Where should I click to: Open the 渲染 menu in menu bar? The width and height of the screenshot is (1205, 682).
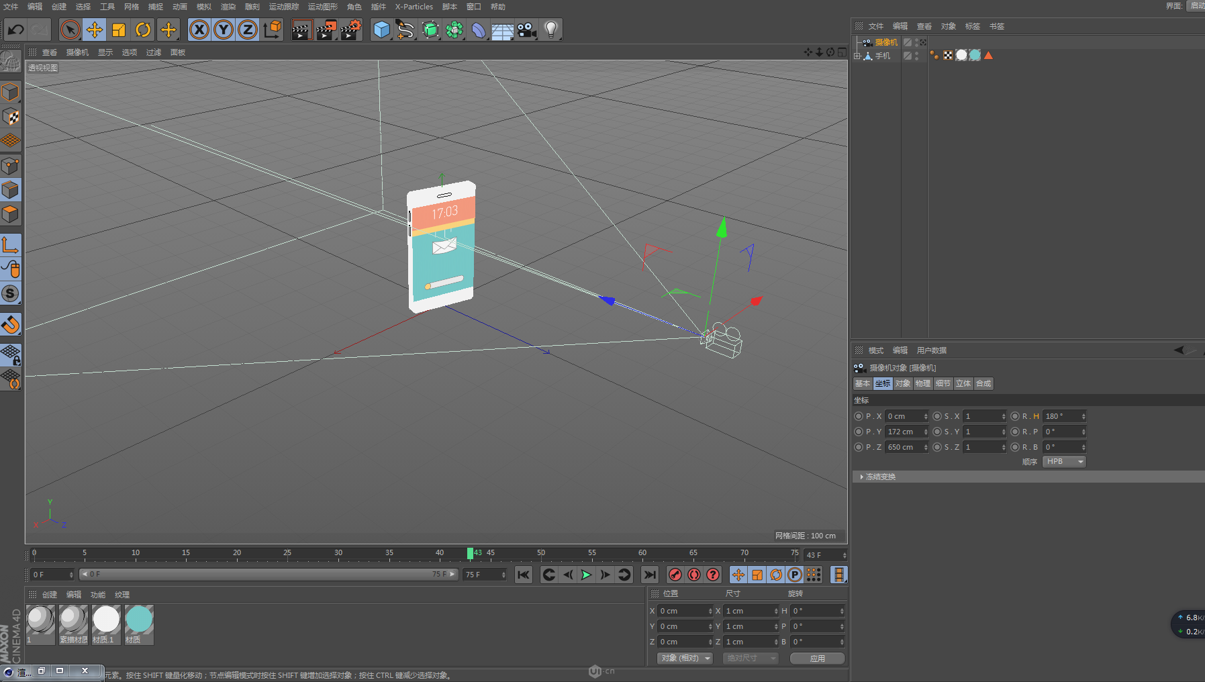pyautogui.click(x=228, y=7)
